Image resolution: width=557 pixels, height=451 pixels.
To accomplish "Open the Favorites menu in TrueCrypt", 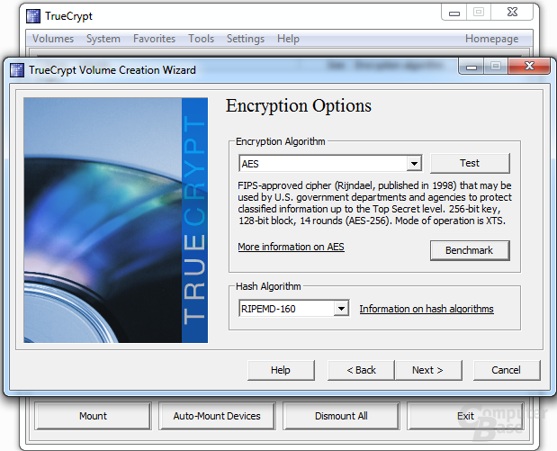I will click(x=154, y=39).
